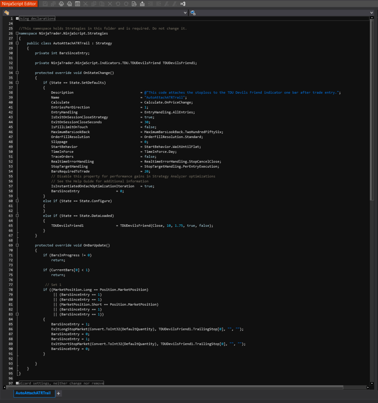Add a new script tab
This screenshot has height=403, width=378.
tap(58, 393)
